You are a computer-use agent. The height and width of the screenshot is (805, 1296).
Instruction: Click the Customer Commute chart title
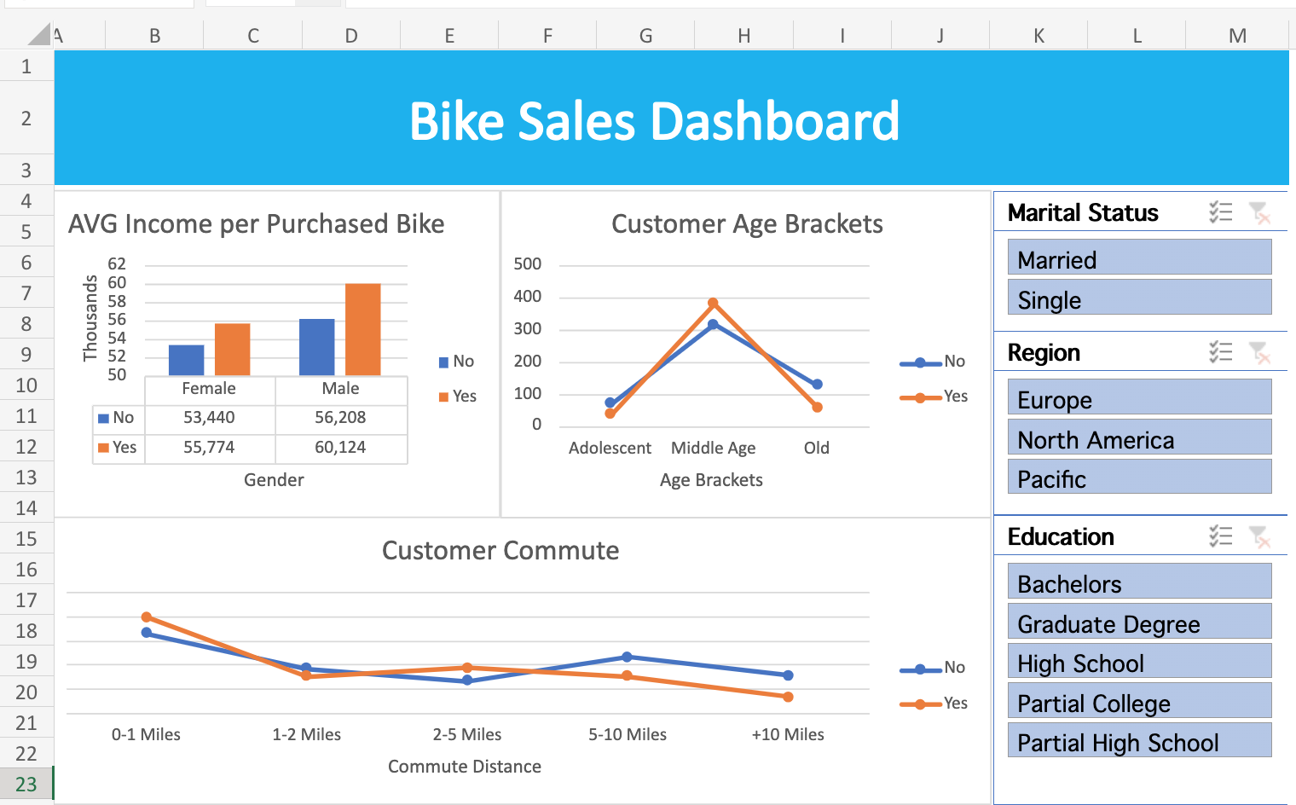pos(501,551)
